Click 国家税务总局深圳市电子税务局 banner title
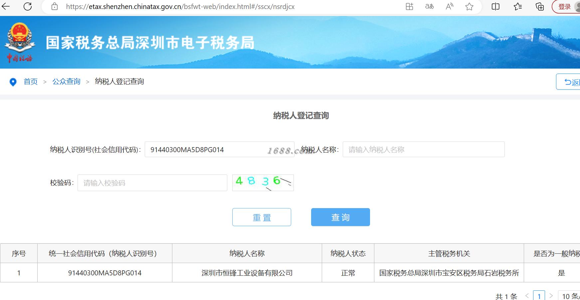Screen dimensions: 580x300 [x=150, y=43]
